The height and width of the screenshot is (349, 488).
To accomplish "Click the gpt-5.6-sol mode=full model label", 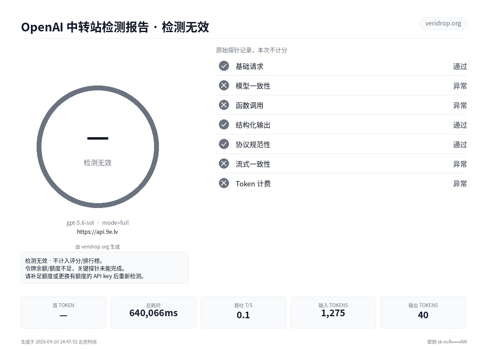I will (98, 223).
